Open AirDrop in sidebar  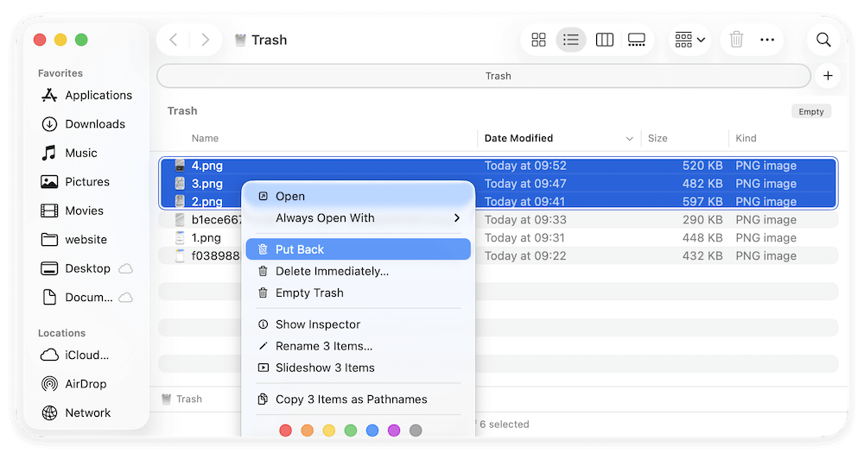click(73, 384)
